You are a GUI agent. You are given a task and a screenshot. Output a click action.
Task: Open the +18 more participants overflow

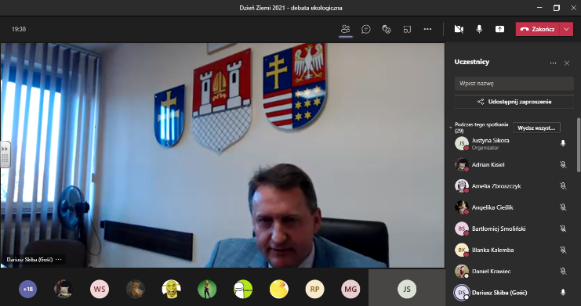click(27, 289)
